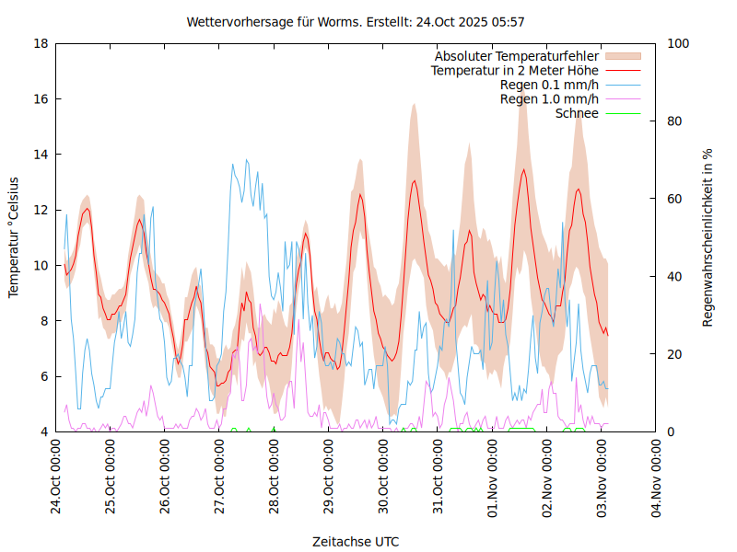The width and height of the screenshot is (737, 552).
Task: Select the 'Regen 0.1 mm/h' legend entry
Action: point(549,85)
